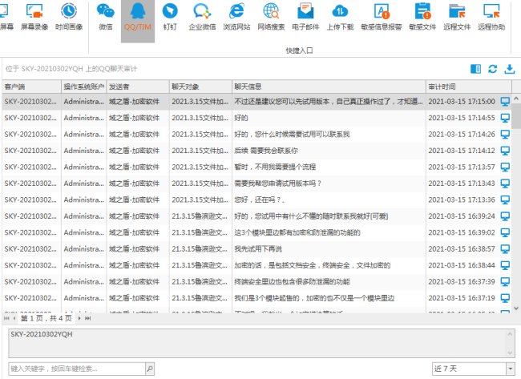Select the row with message 好的 at 17:14:55
This screenshot has height=379, width=521.
(x=256, y=118)
